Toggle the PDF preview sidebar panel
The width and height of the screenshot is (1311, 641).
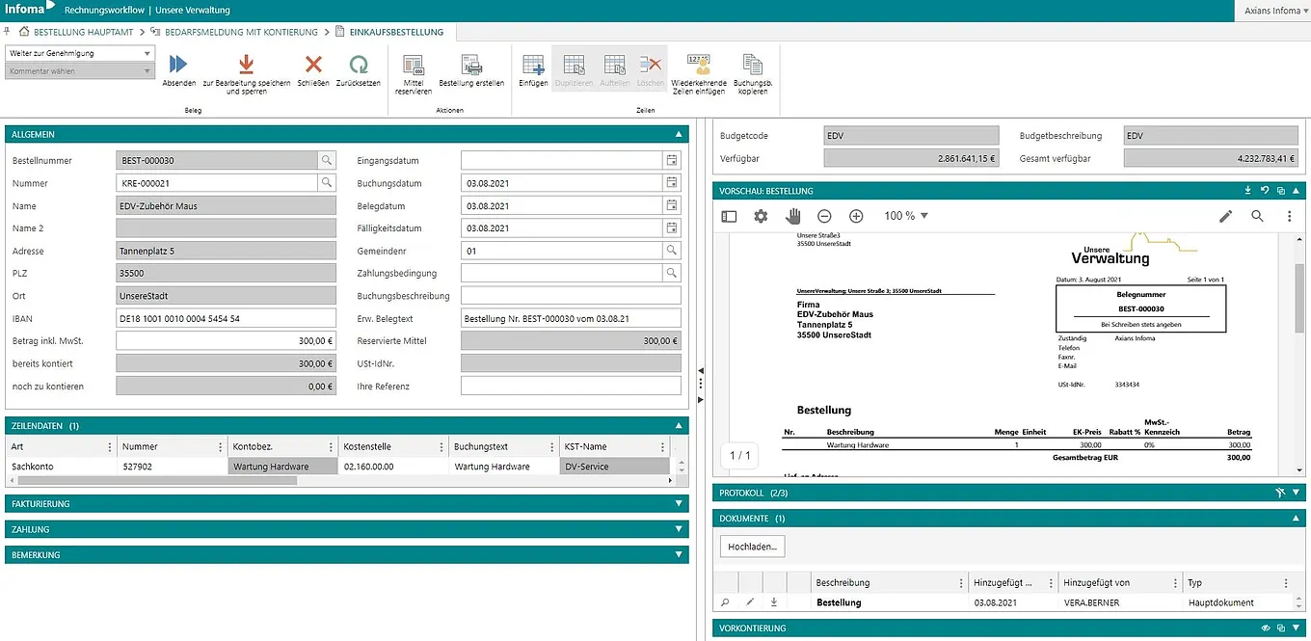730,217
